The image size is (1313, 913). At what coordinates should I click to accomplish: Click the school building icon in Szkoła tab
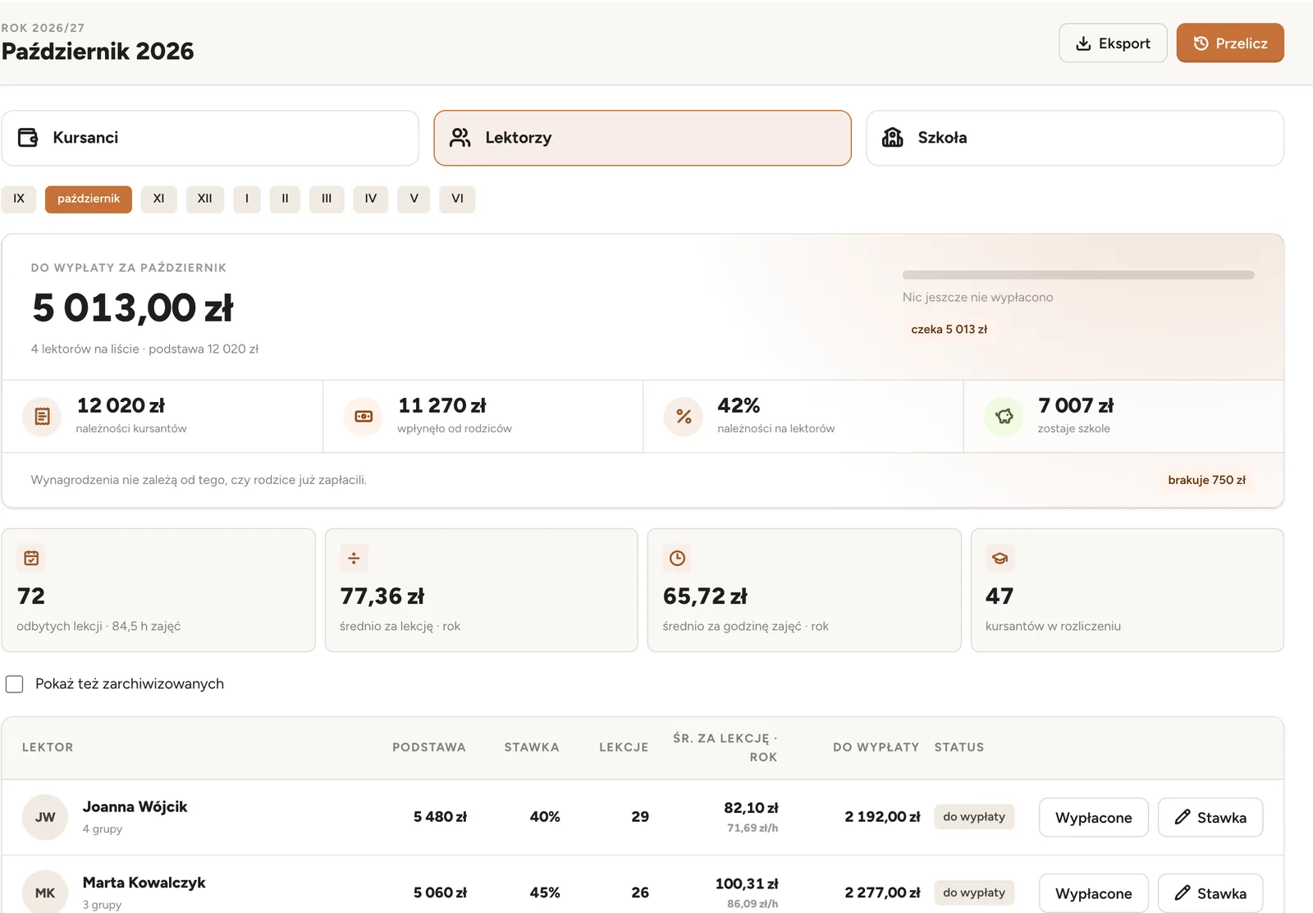click(x=893, y=138)
